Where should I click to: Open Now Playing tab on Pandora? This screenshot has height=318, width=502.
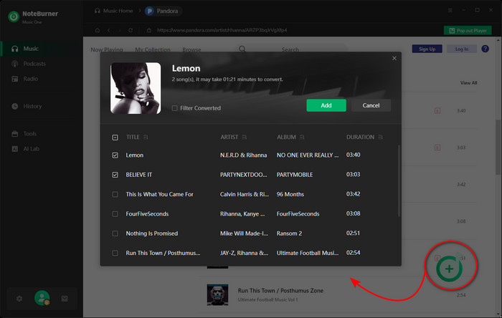(107, 49)
